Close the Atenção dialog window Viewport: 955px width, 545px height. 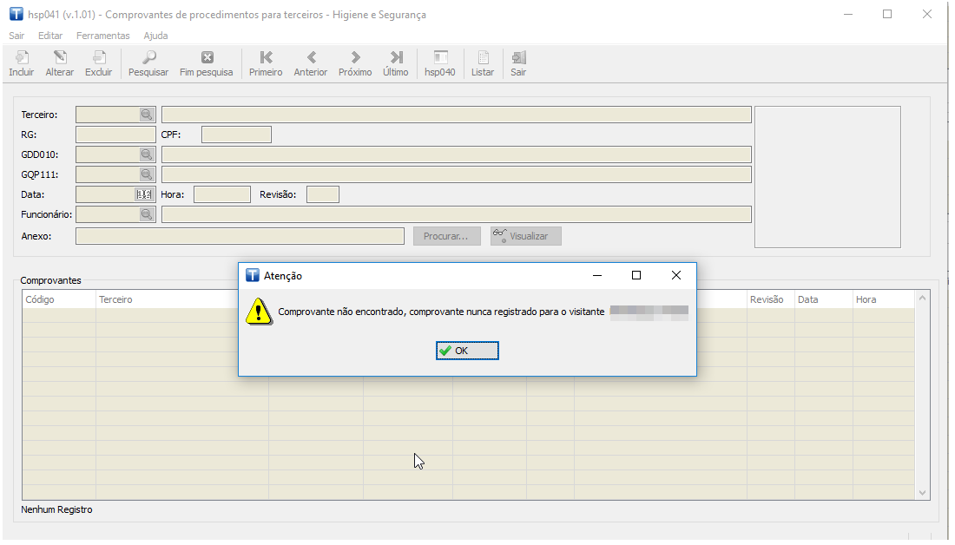[x=676, y=275]
